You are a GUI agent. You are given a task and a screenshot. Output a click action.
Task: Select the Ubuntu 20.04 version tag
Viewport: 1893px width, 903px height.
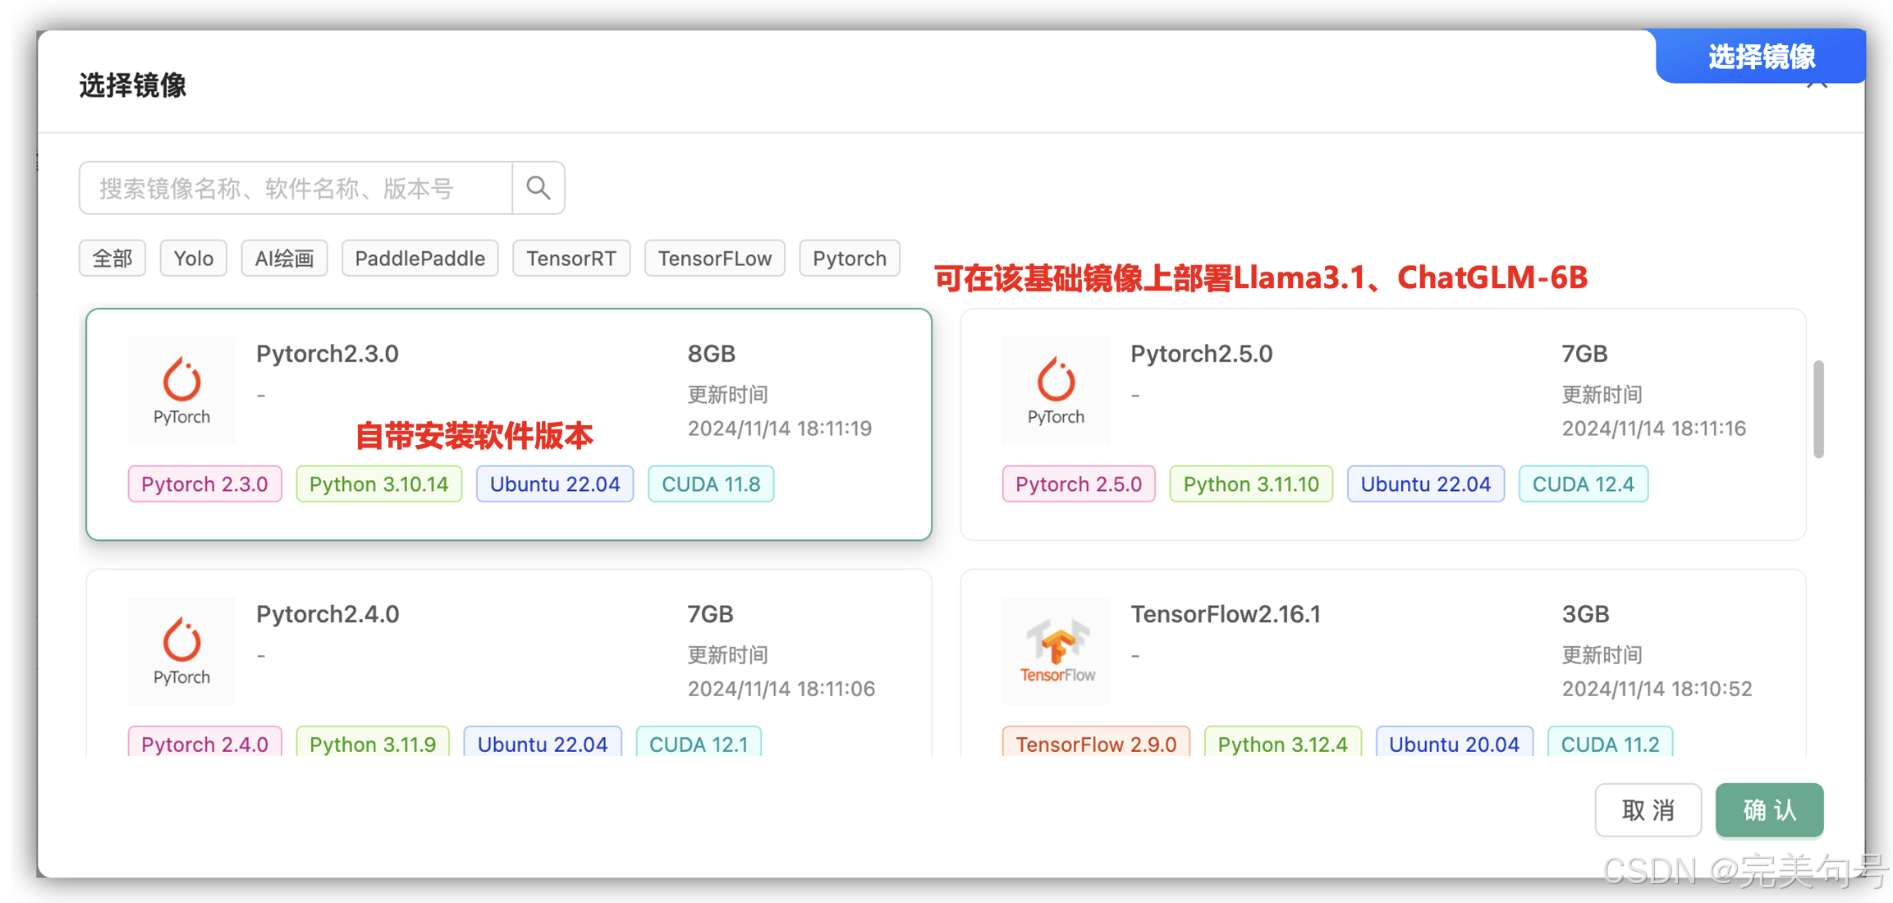pos(1454,744)
